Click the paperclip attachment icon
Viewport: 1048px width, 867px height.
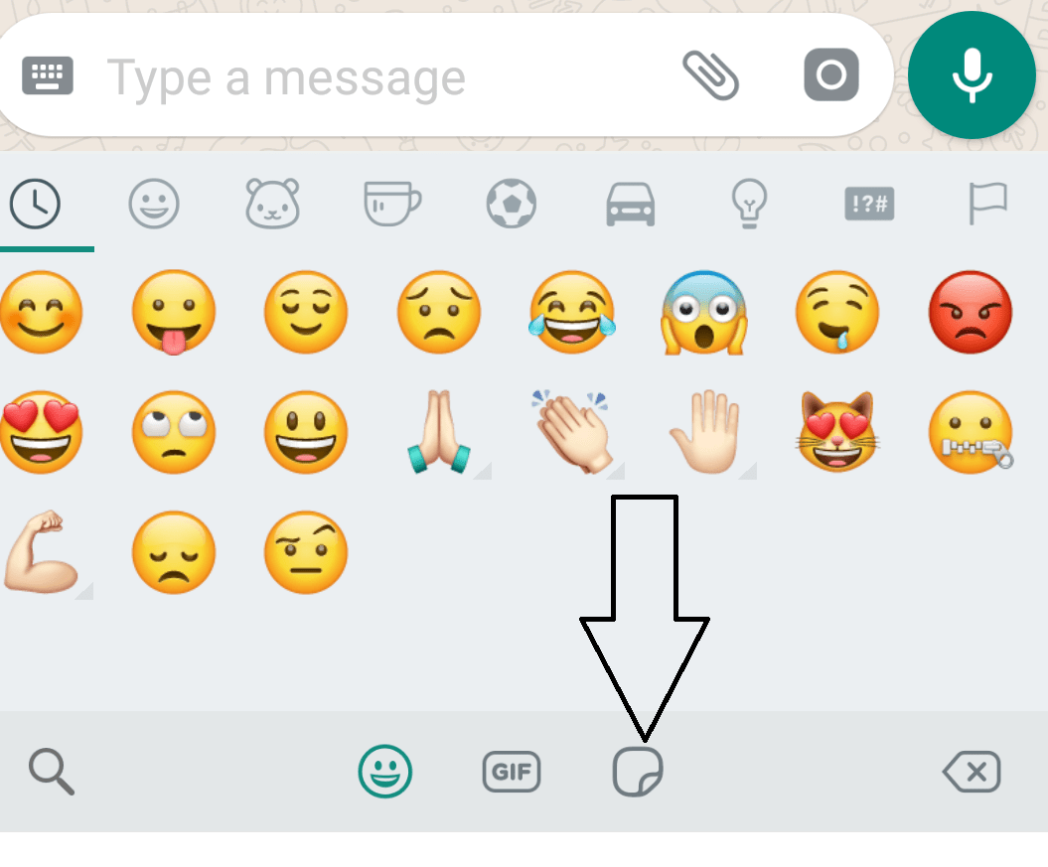click(x=710, y=74)
